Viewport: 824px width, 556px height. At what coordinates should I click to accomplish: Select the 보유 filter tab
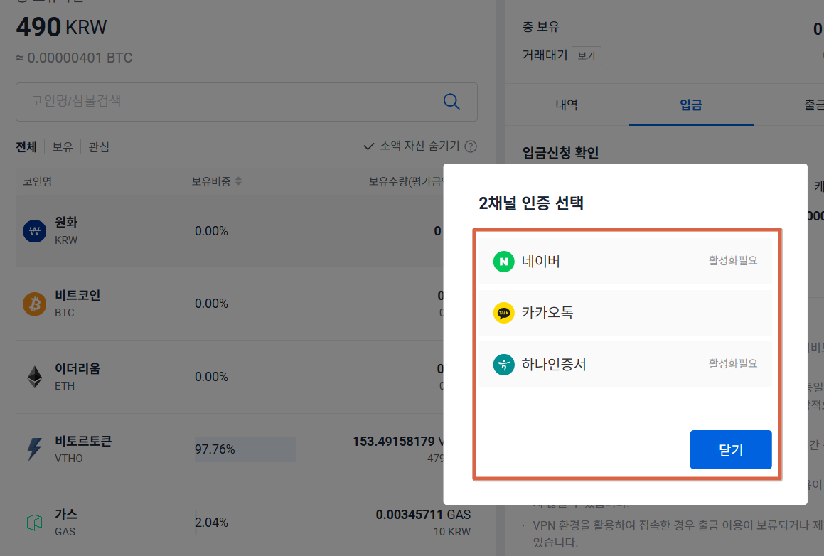coord(63,146)
